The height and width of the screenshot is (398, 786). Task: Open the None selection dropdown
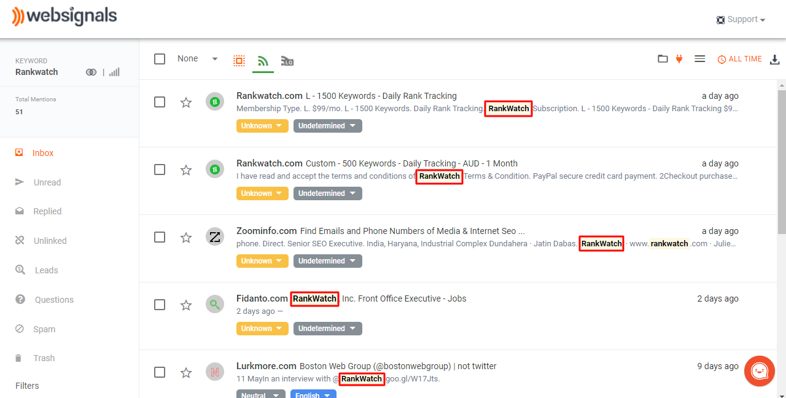pyautogui.click(x=198, y=59)
